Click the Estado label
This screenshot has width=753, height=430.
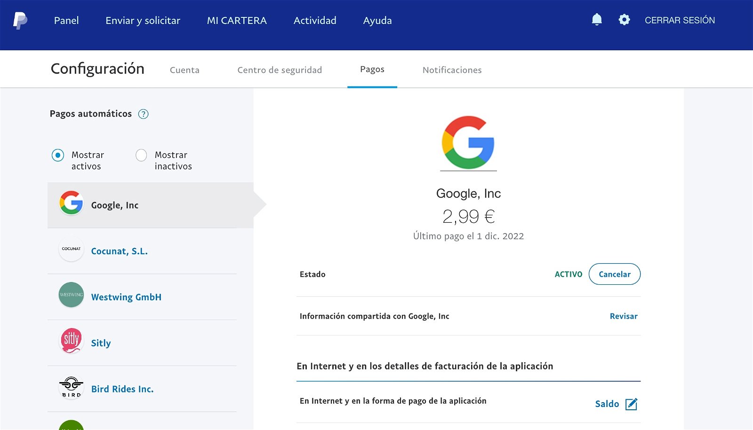pos(312,274)
